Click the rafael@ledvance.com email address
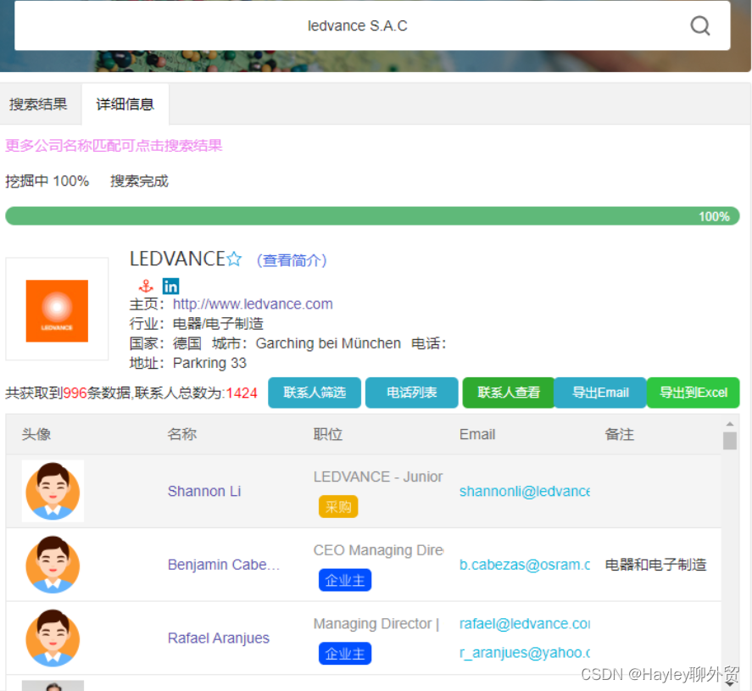 tap(525, 623)
